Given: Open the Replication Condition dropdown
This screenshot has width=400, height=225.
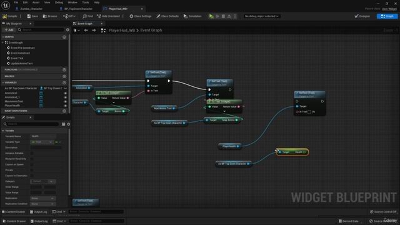Looking at the screenshot, I should pyautogui.click(x=43, y=204).
